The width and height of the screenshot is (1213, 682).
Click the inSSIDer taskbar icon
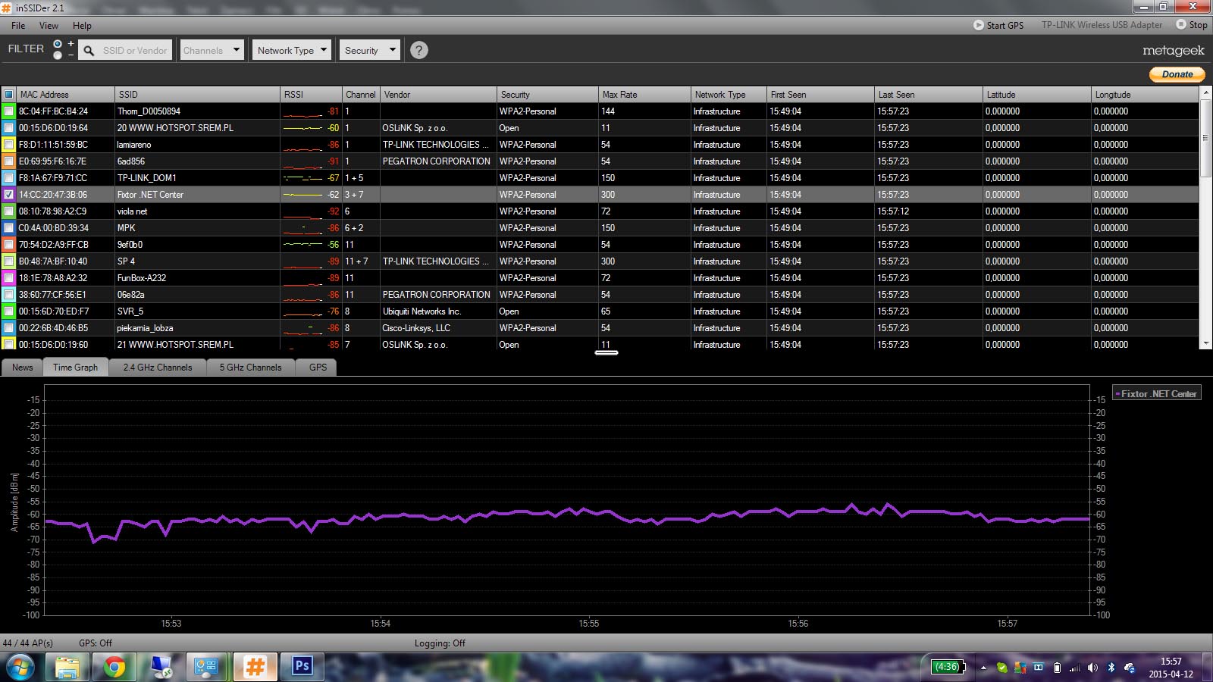(x=255, y=666)
